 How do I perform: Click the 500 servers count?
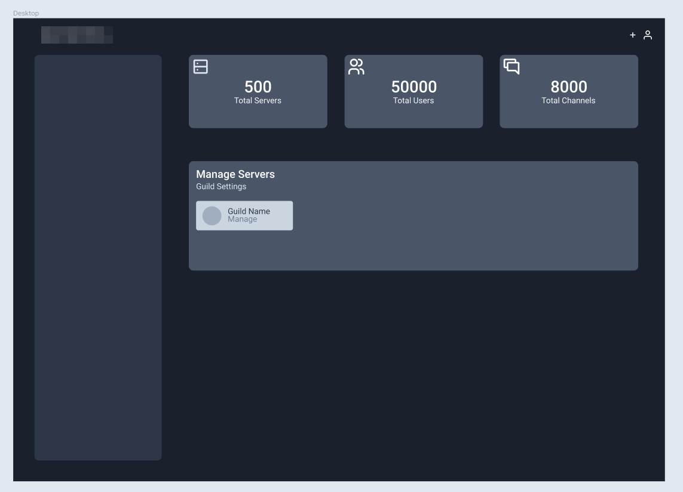[x=258, y=87]
